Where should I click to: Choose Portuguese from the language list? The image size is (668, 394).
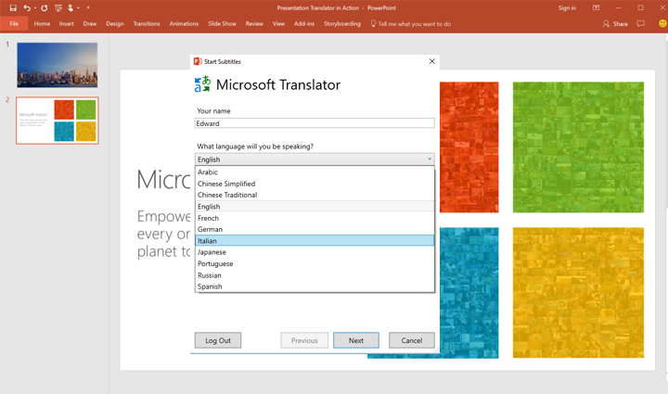(x=315, y=264)
